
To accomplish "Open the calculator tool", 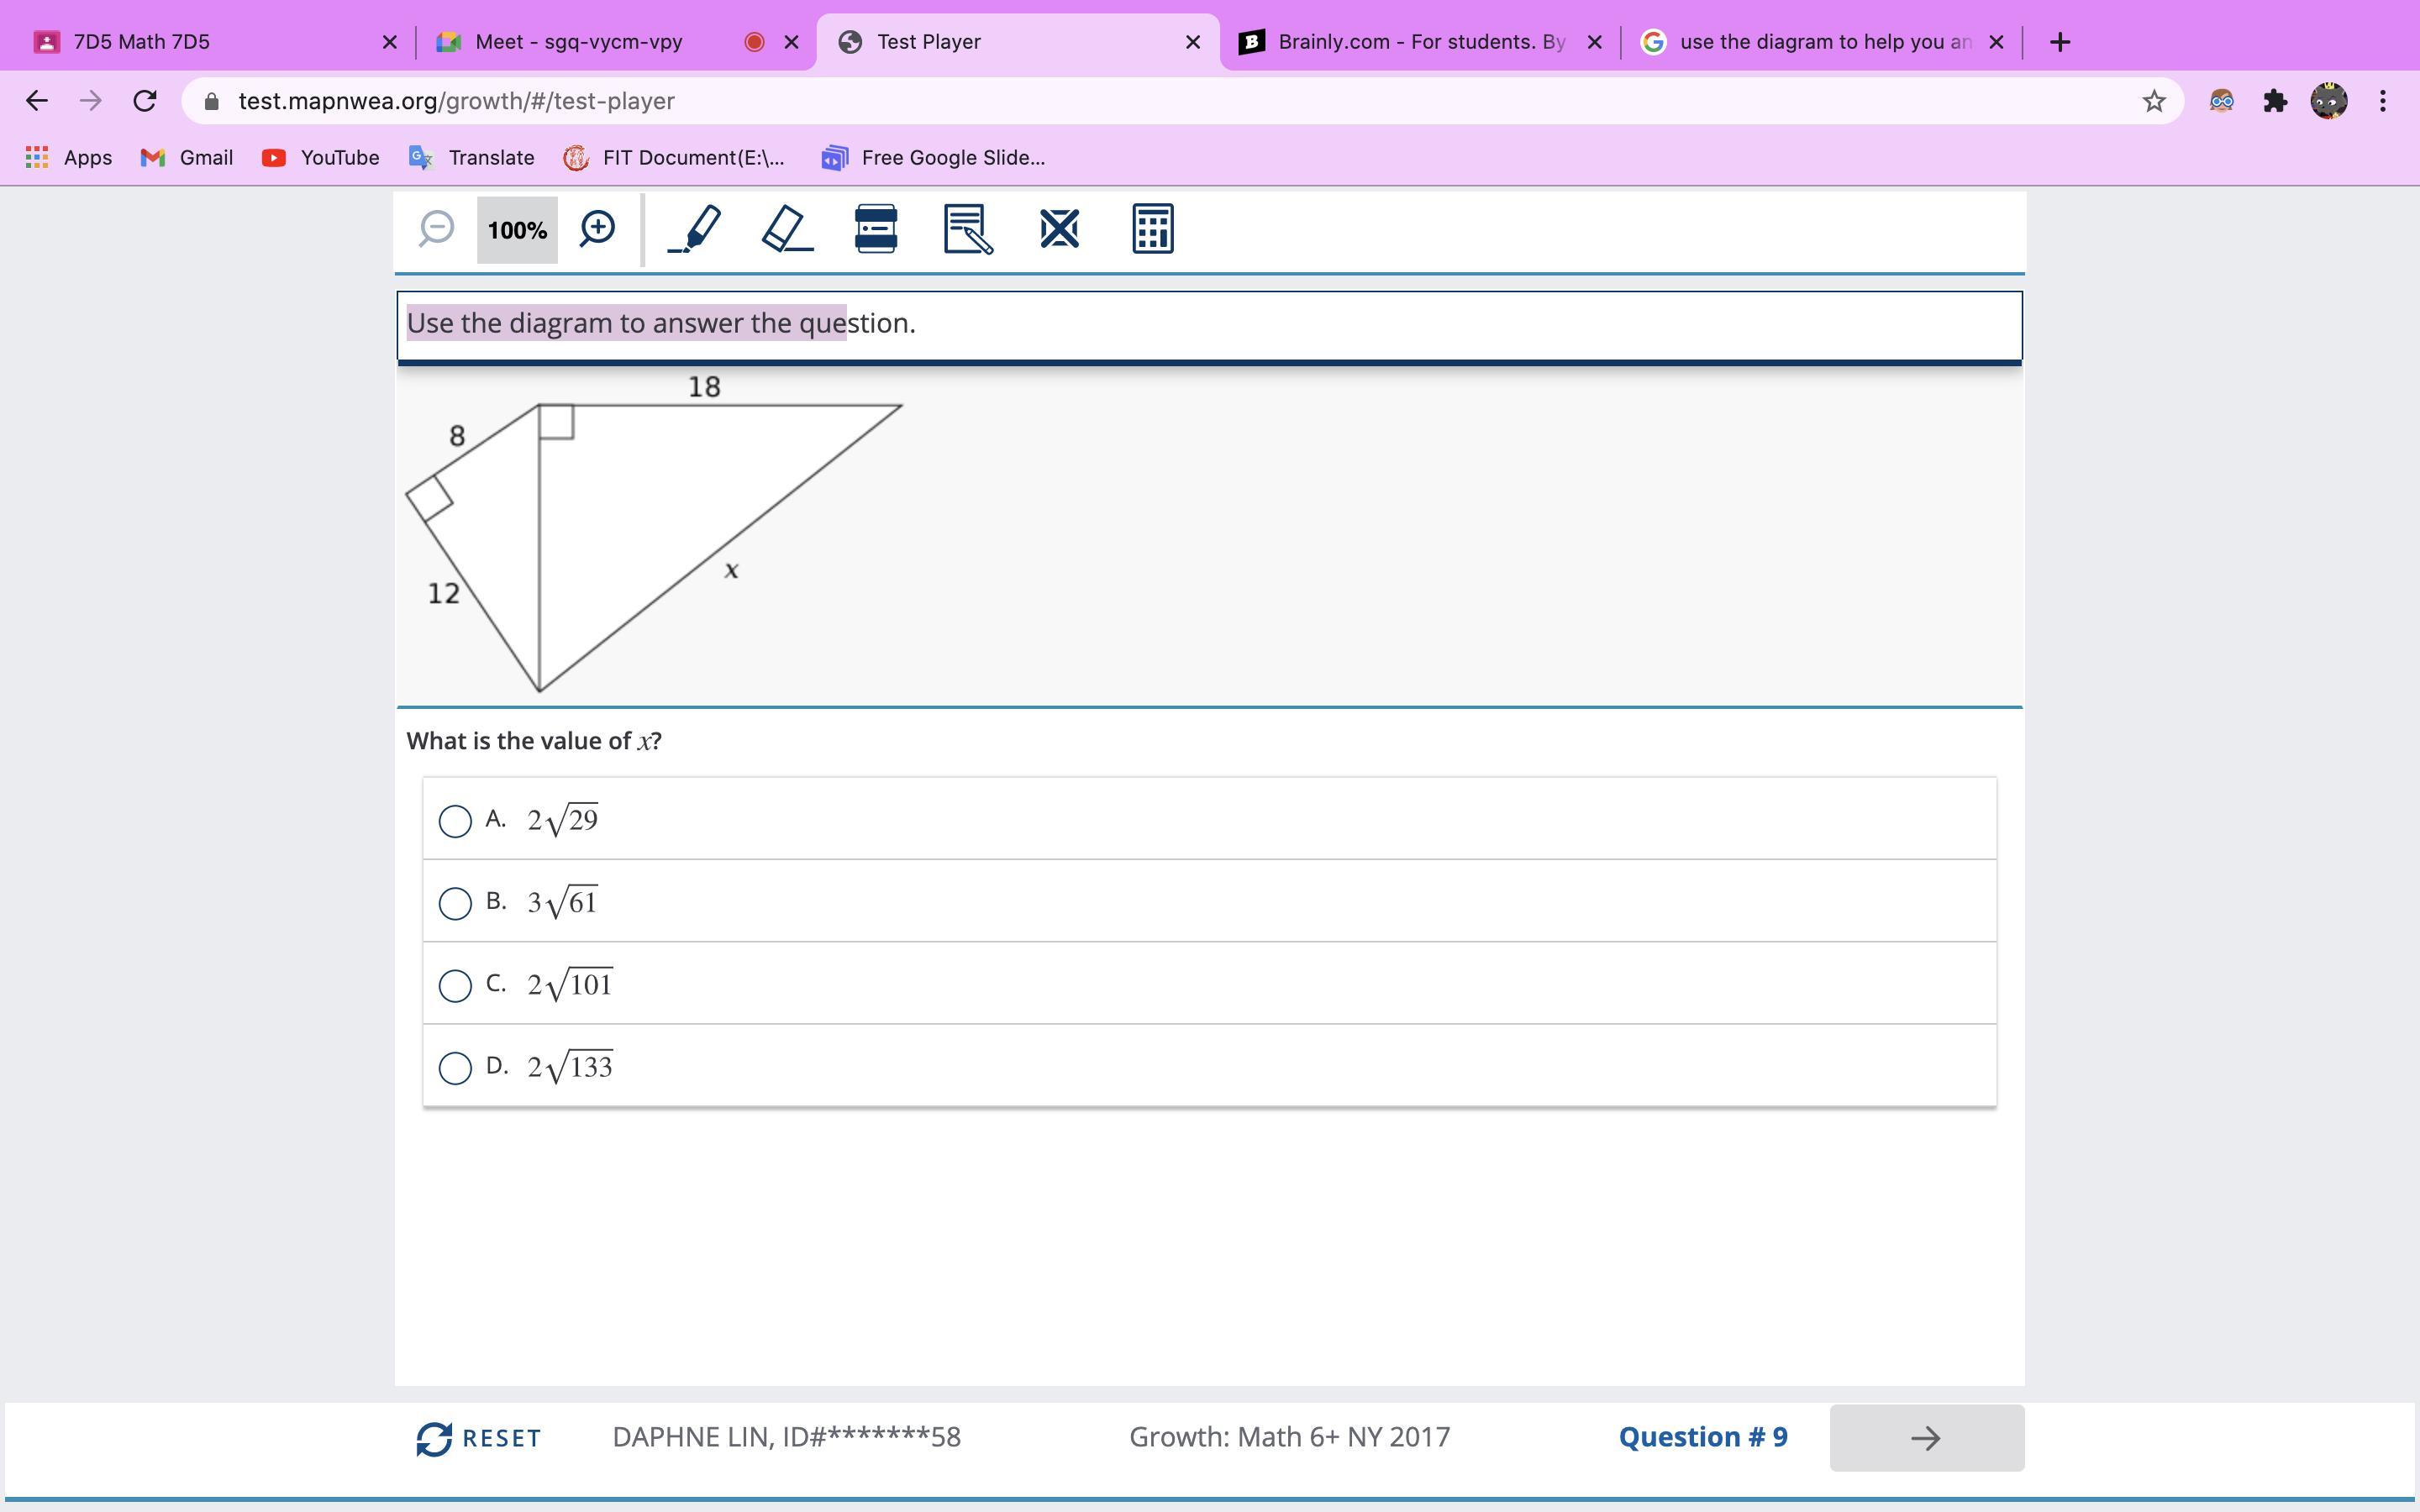I will [x=1152, y=229].
